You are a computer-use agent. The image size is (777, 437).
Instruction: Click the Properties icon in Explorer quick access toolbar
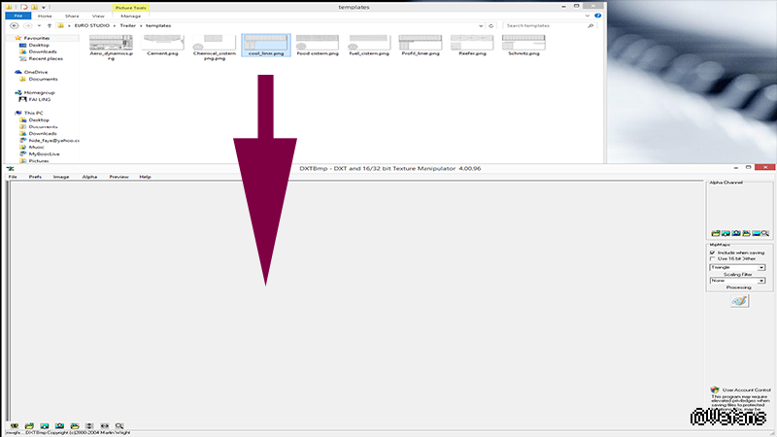[x=24, y=7]
